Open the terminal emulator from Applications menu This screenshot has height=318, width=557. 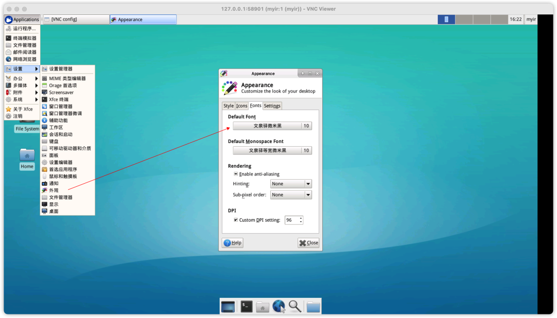(x=24, y=38)
